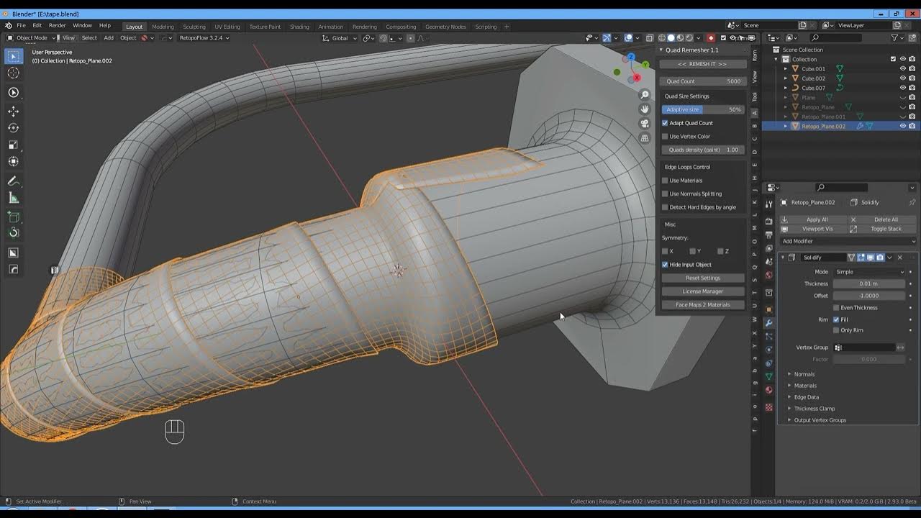Select the Annotate tool
Screen dimensions: 921x518
14,181
